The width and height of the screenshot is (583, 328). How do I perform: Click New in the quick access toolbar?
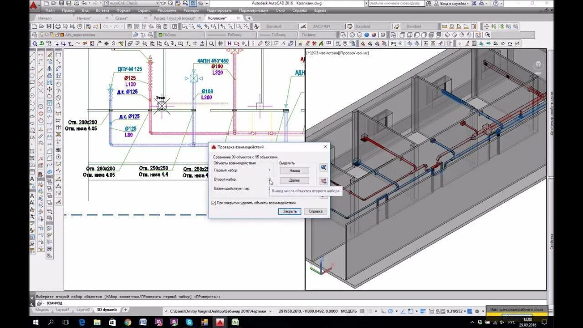coord(47,3)
